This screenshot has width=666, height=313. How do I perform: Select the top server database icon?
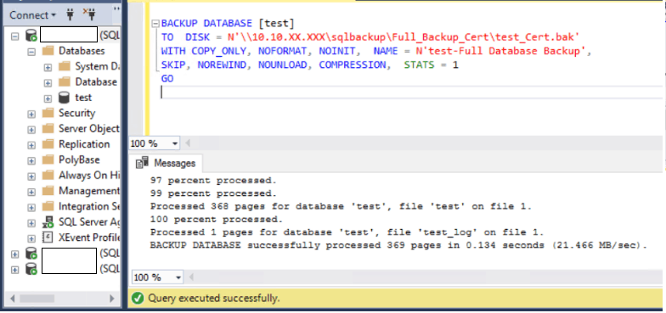pos(31,36)
